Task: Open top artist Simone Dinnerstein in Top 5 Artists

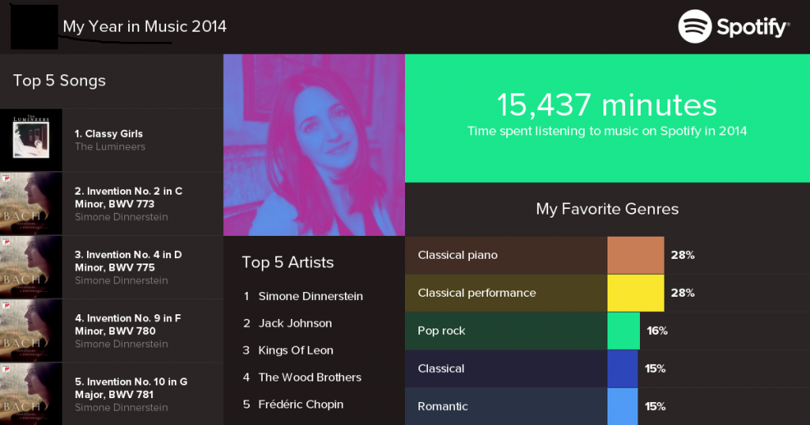Action: point(310,296)
